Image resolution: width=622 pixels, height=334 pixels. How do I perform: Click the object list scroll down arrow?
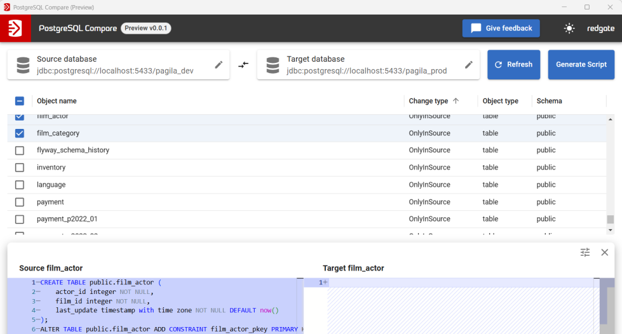610,230
